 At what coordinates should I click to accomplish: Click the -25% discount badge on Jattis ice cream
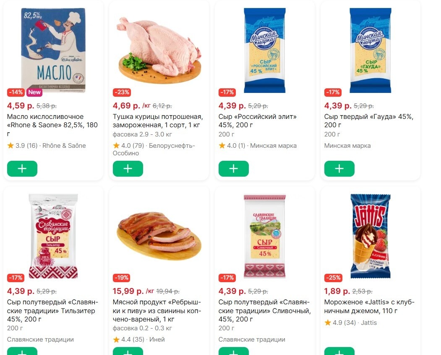coord(334,278)
